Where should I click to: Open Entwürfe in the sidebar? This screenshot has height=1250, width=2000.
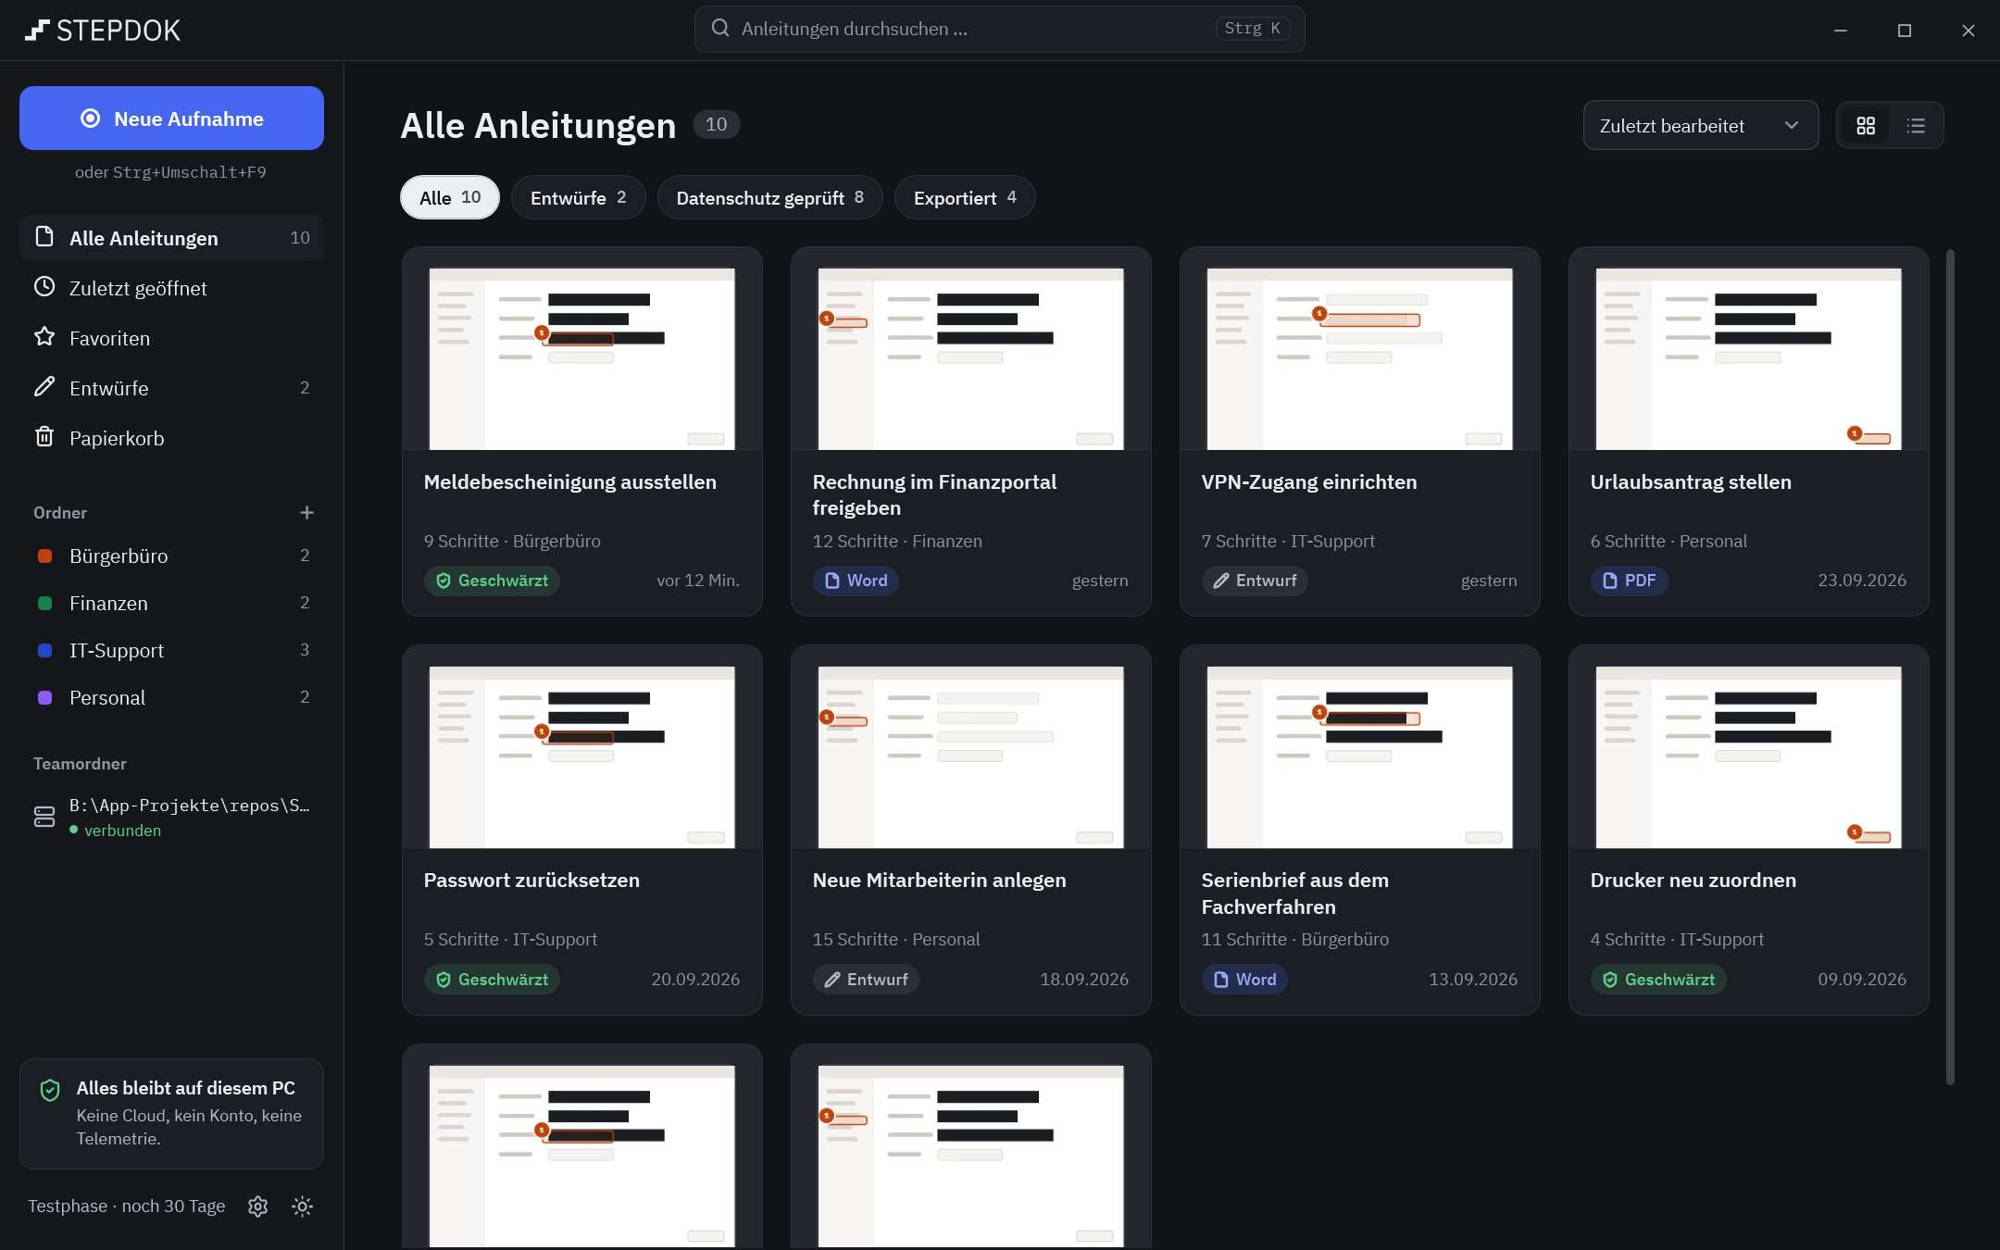click(x=171, y=388)
